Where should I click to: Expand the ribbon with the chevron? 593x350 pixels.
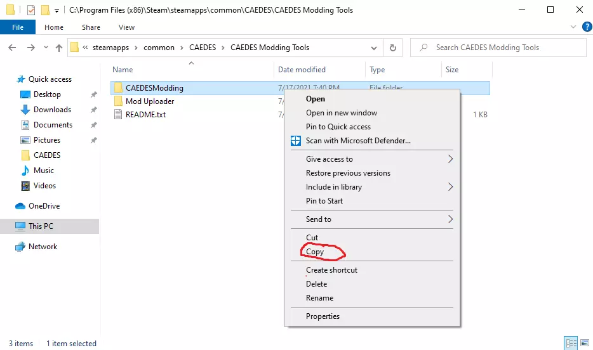tap(573, 27)
